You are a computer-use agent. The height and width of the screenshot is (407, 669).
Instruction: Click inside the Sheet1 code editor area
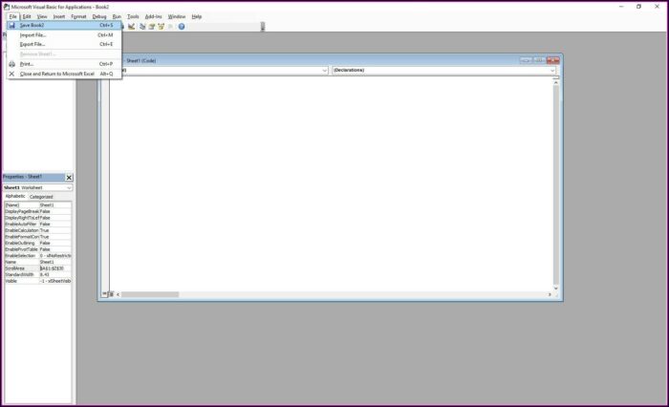[x=331, y=183]
